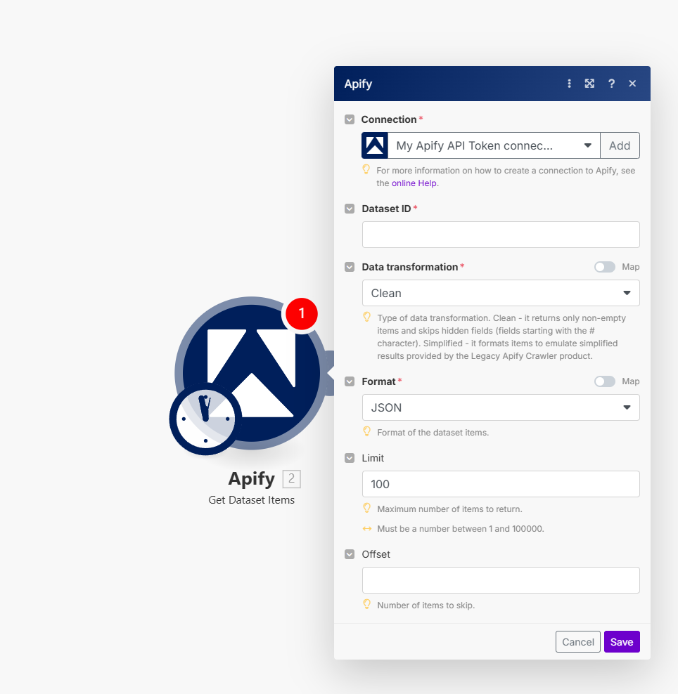Image resolution: width=678 pixels, height=694 pixels.
Task: Enable Map mode for Data transformation
Action: pyautogui.click(x=604, y=267)
